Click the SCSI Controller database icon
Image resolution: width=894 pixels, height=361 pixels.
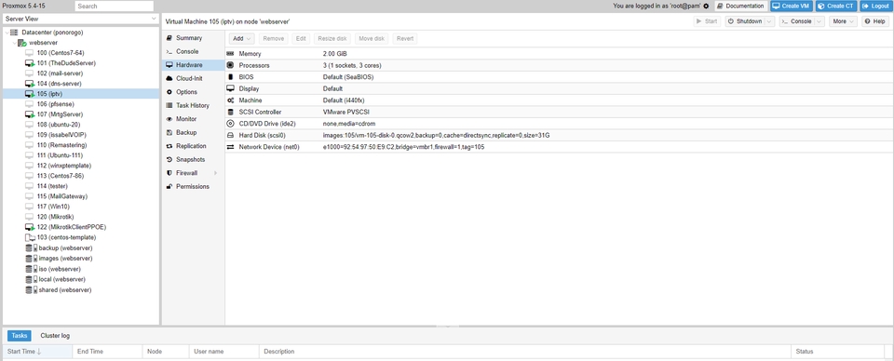tap(230, 112)
